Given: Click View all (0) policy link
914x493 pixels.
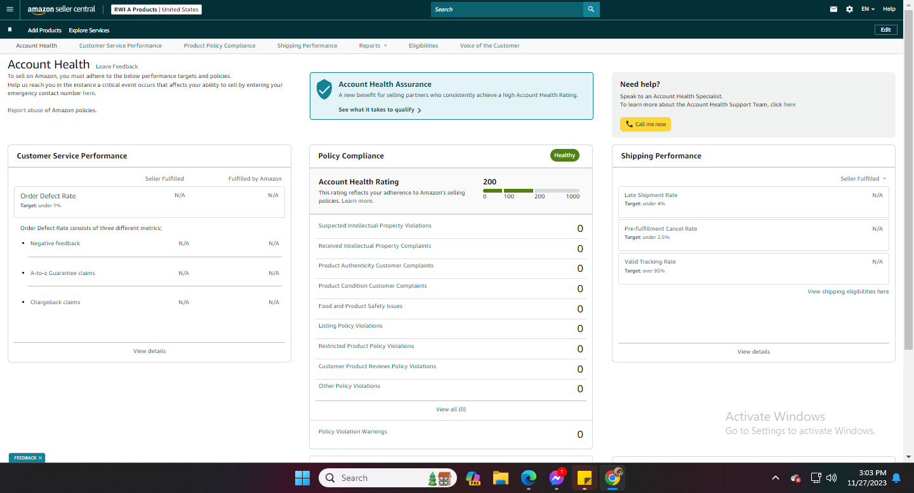Looking at the screenshot, I should pyautogui.click(x=451, y=409).
